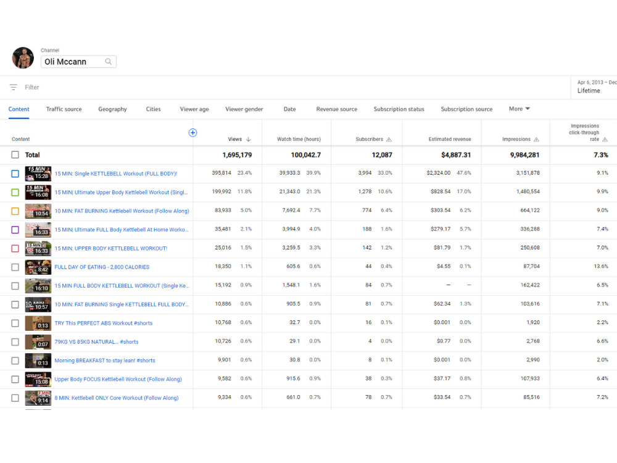Click the Oli Mccann channel avatar
Viewport: 617px width, 463px height.
point(23,58)
